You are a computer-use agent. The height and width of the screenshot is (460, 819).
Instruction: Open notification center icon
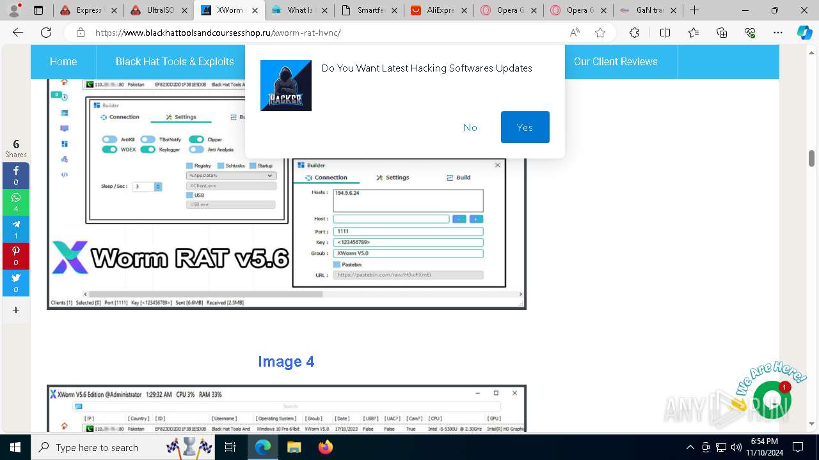click(798, 447)
